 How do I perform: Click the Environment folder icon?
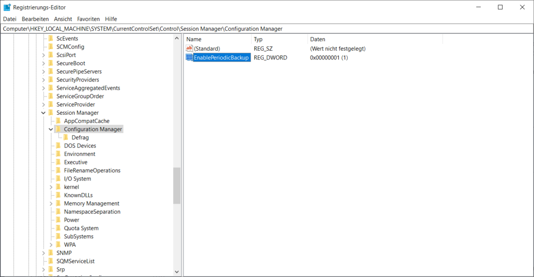(58, 154)
